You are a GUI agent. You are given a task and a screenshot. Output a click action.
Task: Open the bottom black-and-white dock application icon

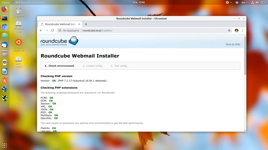pos(5,98)
